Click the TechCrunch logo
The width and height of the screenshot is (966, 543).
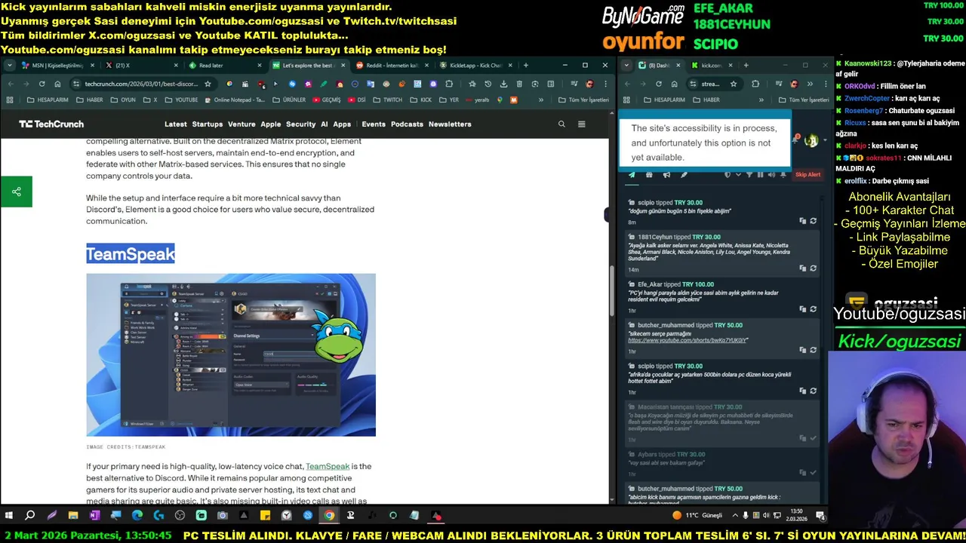[x=51, y=124]
